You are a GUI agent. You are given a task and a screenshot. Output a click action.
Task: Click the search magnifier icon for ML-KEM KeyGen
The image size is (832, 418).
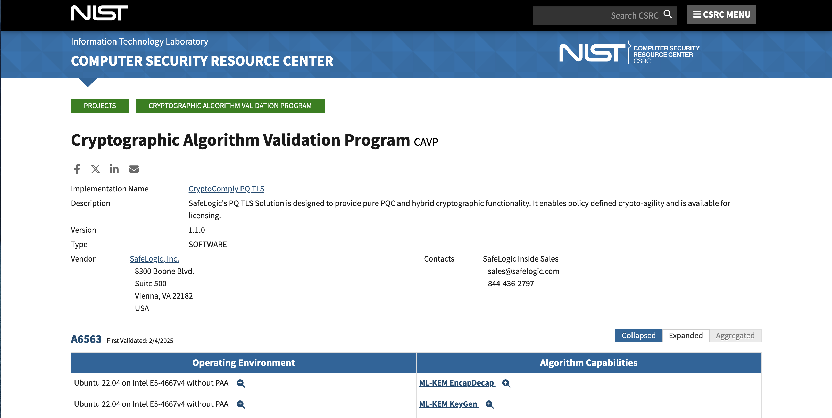pyautogui.click(x=489, y=404)
